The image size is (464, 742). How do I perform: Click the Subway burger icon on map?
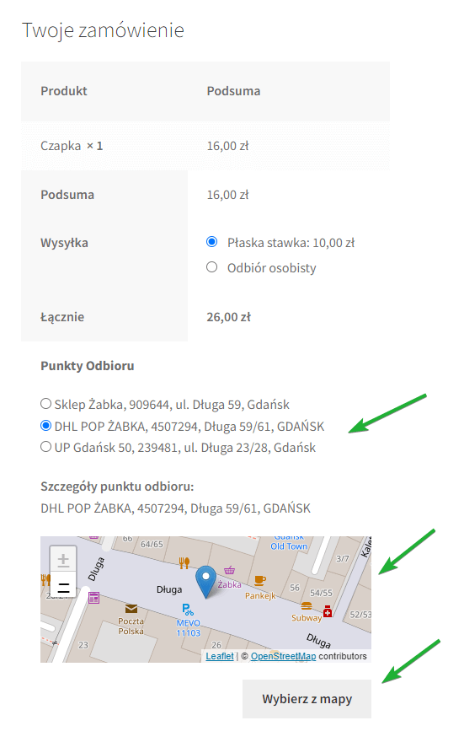tap(307, 606)
